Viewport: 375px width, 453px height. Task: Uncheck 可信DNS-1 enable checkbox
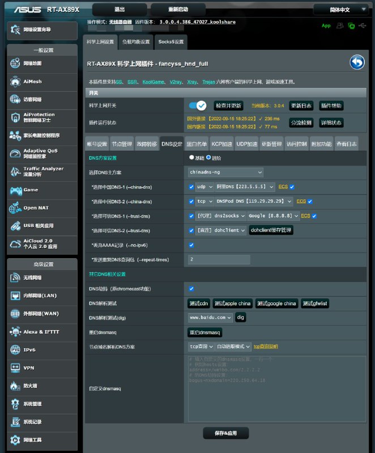[191, 216]
